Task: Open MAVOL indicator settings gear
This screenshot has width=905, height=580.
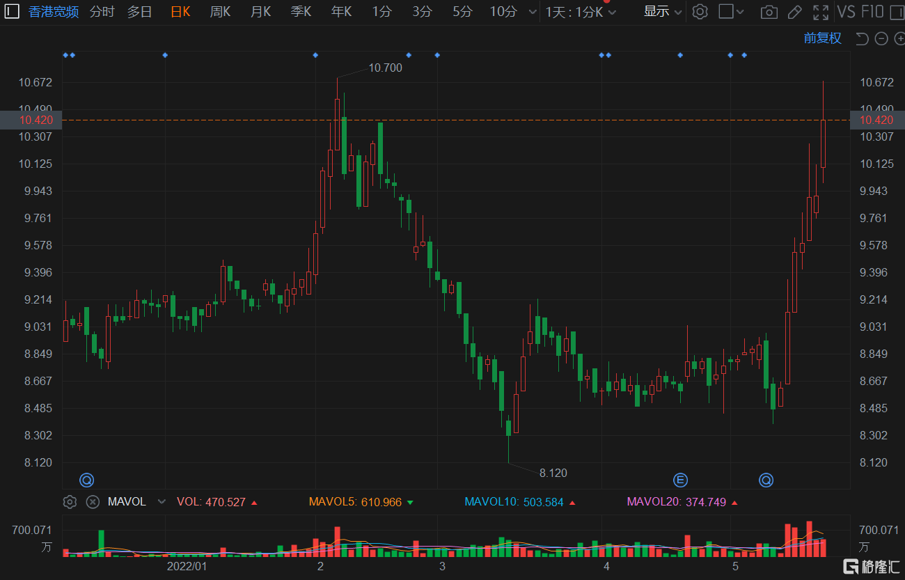Action: [x=70, y=502]
